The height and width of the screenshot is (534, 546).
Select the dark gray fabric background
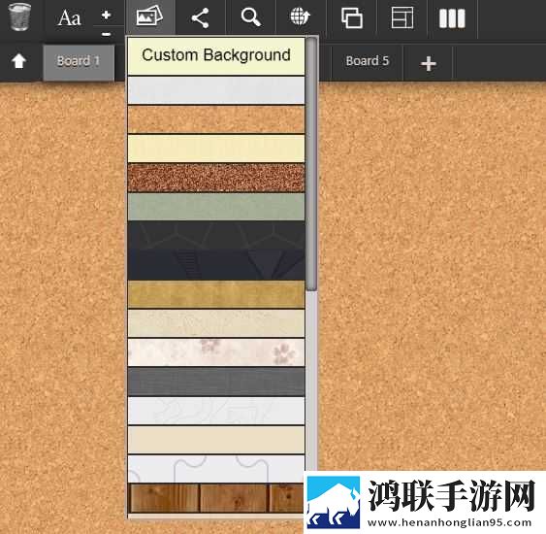click(x=216, y=382)
